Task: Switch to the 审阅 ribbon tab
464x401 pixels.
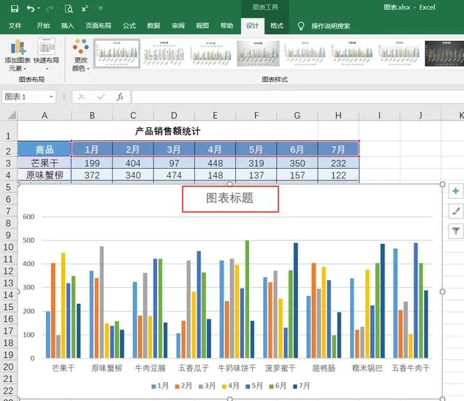Action: click(x=178, y=26)
